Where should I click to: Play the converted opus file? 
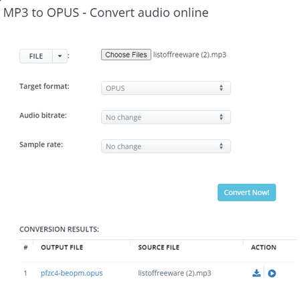point(272,273)
